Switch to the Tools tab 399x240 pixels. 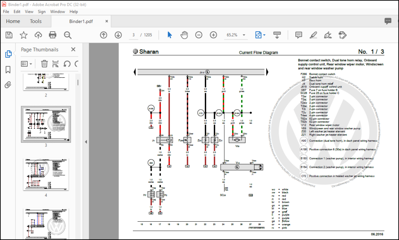[x=35, y=21]
